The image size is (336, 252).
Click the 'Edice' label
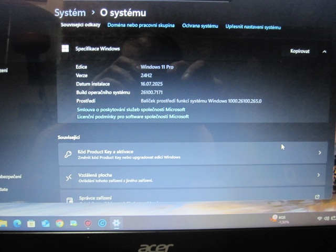pyautogui.click(x=81, y=67)
